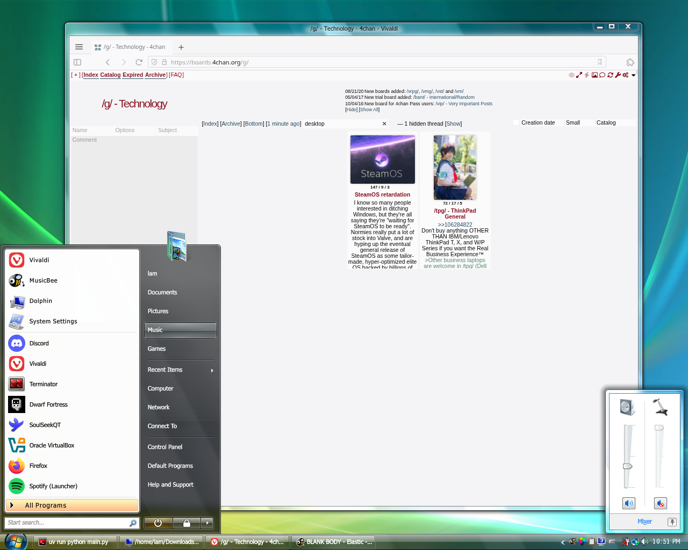Viewport: 688px width, 550px height.
Task: Open the Mixer link in volume popup
Action: tap(644, 522)
